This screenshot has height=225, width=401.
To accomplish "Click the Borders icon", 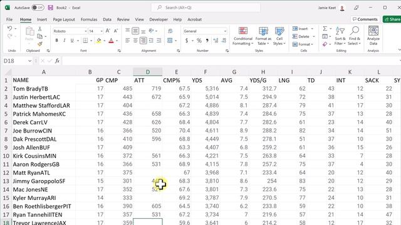I will tap(85, 40).
